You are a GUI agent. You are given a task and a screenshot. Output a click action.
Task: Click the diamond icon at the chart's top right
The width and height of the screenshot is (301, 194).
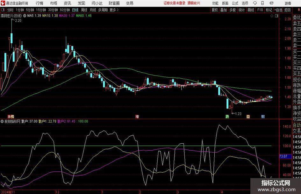click(272, 16)
